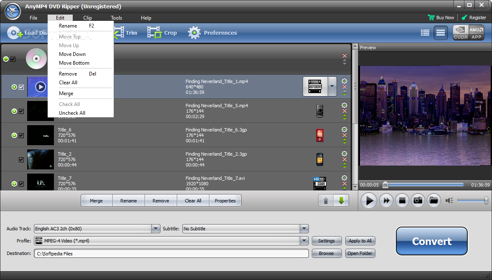
Task: Open the Crop tool
Action: click(x=162, y=33)
